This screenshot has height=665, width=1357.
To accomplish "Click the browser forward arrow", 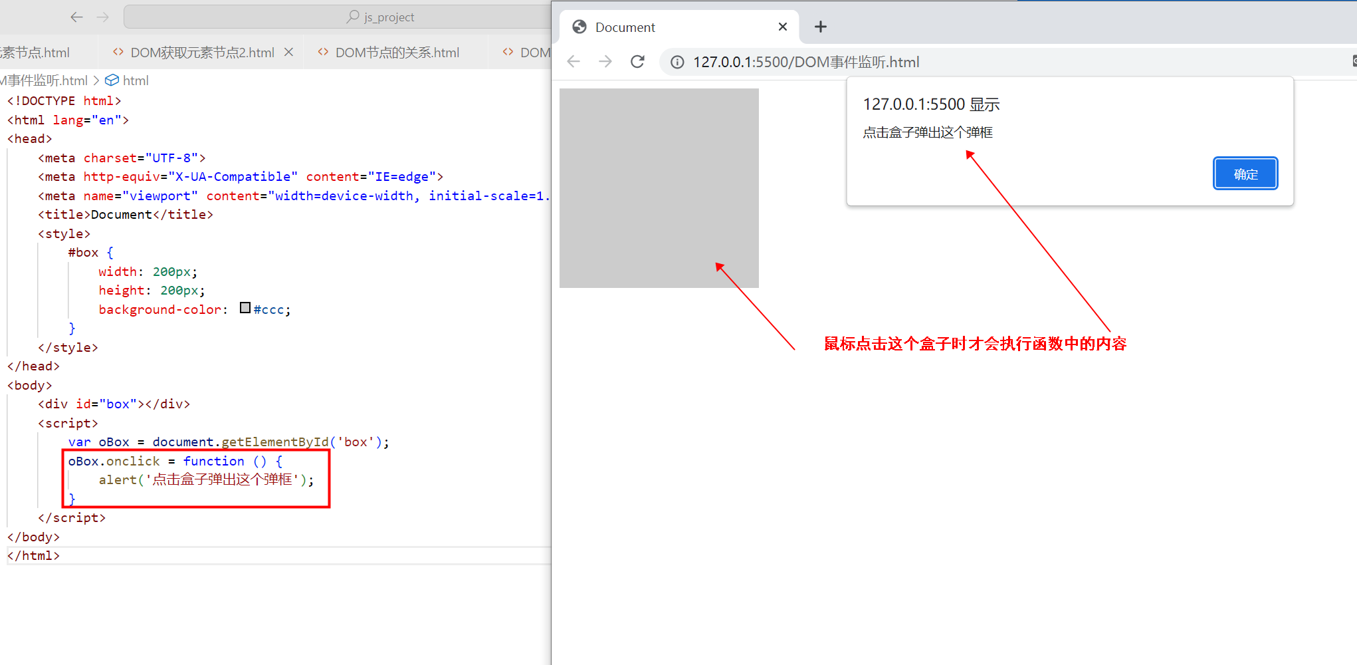I will (x=605, y=62).
